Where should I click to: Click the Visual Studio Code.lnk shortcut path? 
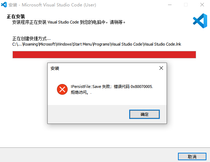(x=96, y=44)
